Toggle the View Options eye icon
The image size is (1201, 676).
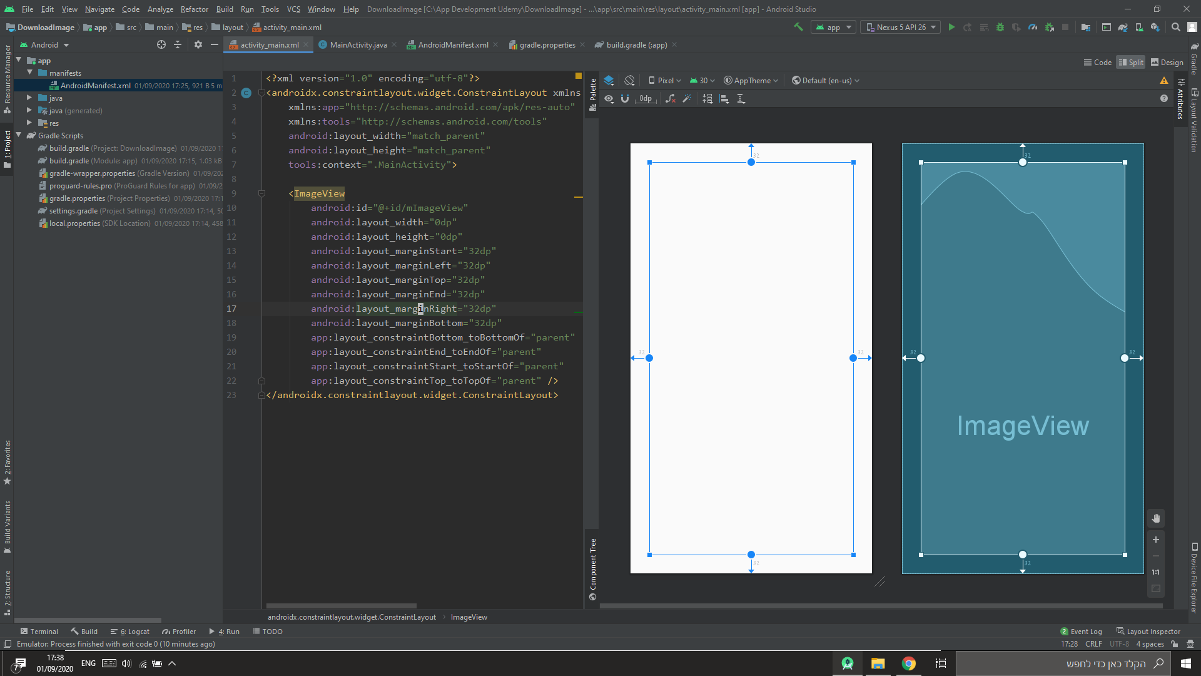point(609,99)
